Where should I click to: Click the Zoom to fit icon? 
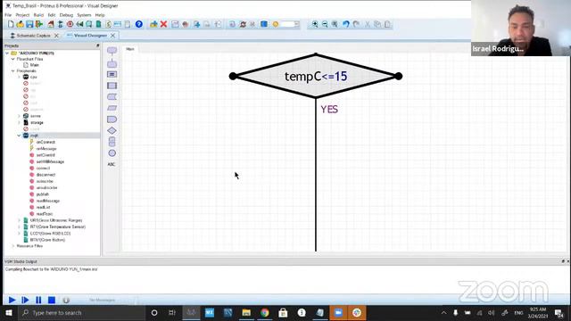[x=335, y=24]
